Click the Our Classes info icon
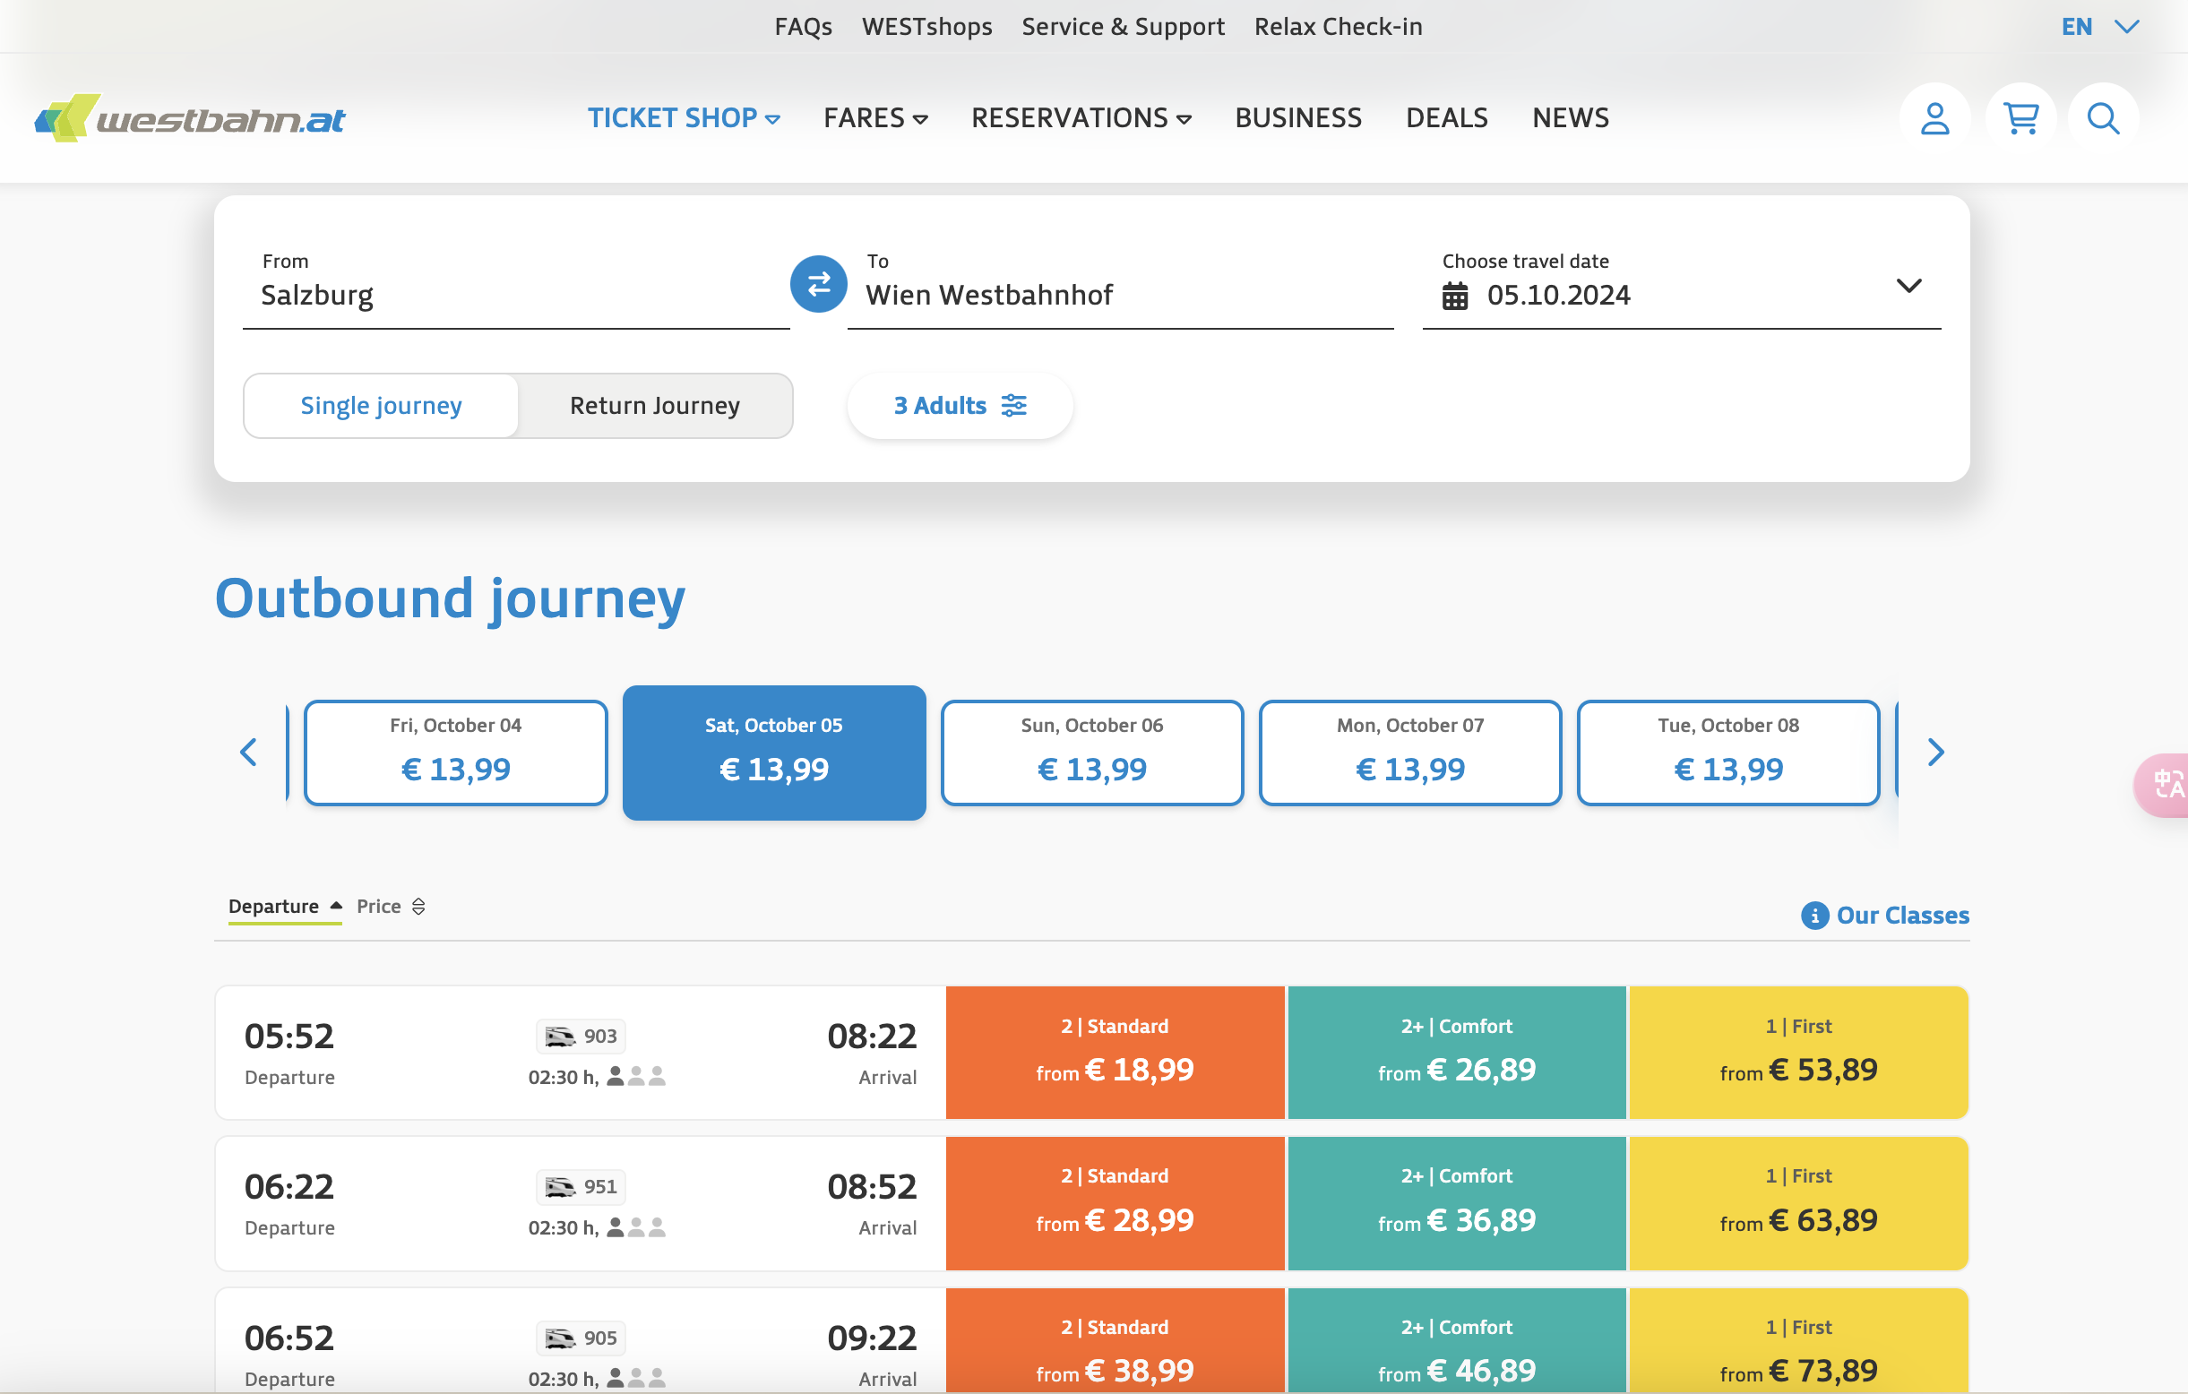2188x1394 pixels. [x=1813, y=915]
